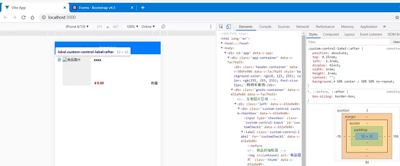Click the 12 × 12 content box in box model

click(367, 136)
